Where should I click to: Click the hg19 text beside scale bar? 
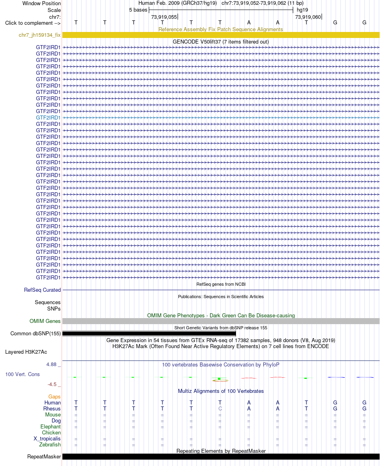pos(302,10)
